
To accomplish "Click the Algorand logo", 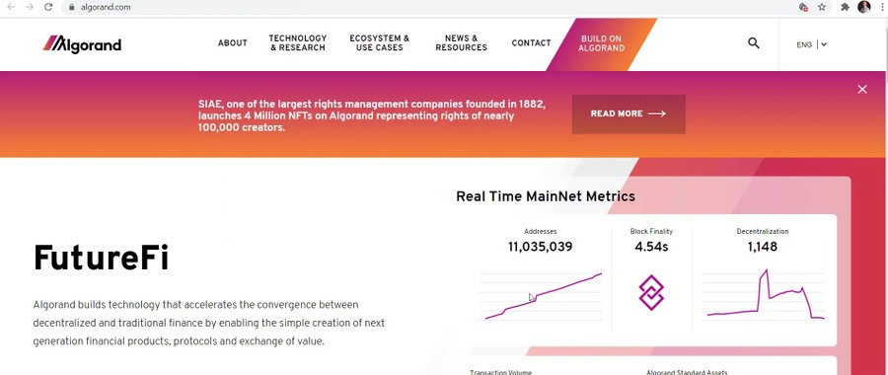I will tap(82, 43).
